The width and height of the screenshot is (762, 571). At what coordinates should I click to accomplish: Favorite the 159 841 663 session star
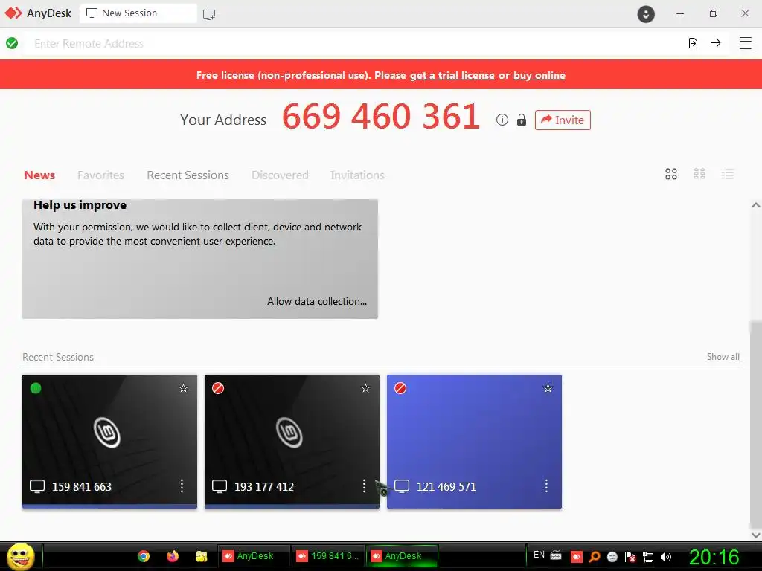[183, 388]
